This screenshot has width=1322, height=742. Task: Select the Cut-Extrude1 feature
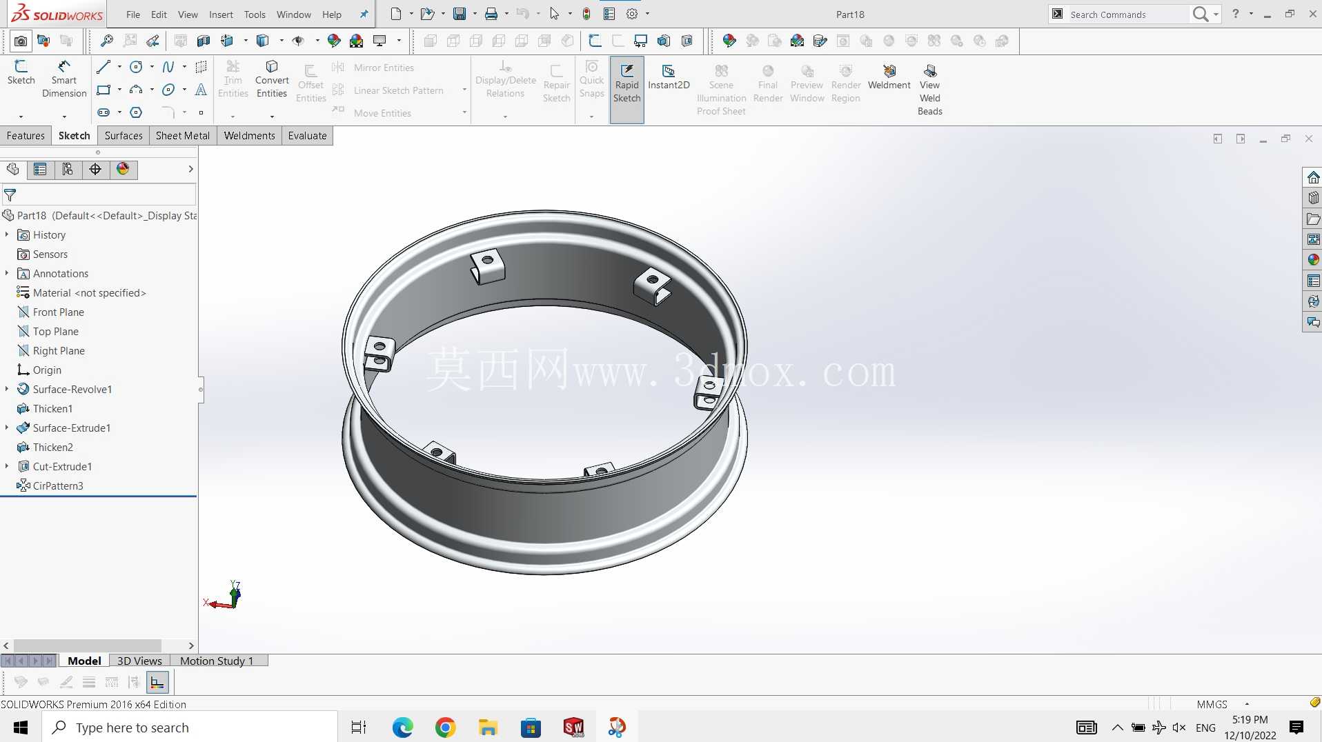click(x=62, y=466)
